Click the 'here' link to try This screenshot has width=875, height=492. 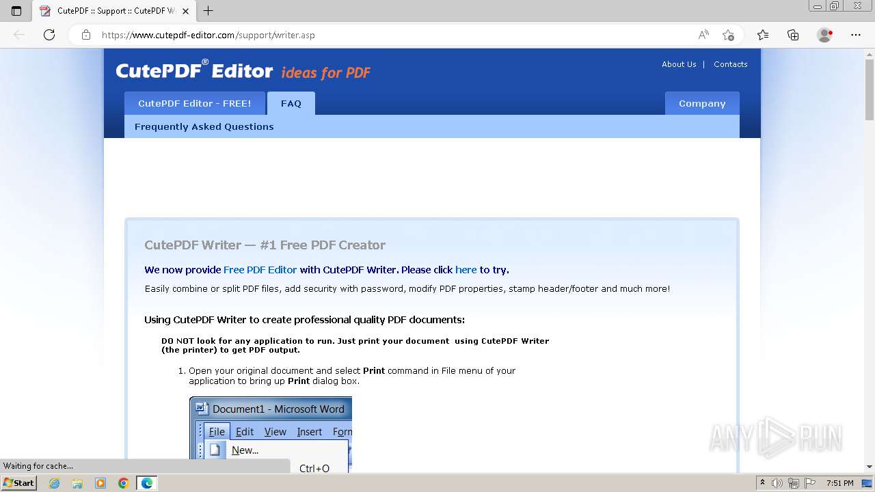pos(466,270)
